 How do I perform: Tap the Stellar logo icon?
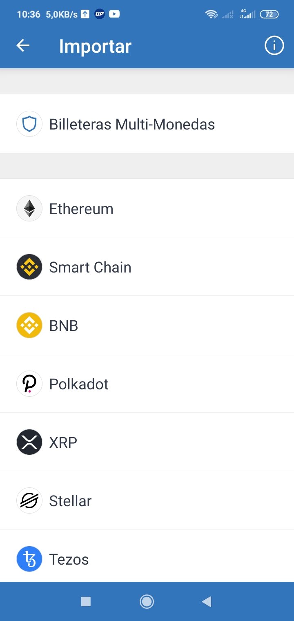(x=29, y=500)
